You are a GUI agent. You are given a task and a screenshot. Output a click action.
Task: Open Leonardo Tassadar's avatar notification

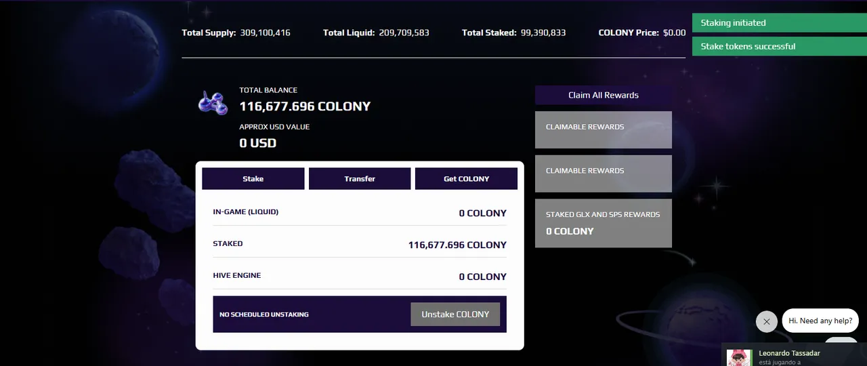tap(739, 357)
